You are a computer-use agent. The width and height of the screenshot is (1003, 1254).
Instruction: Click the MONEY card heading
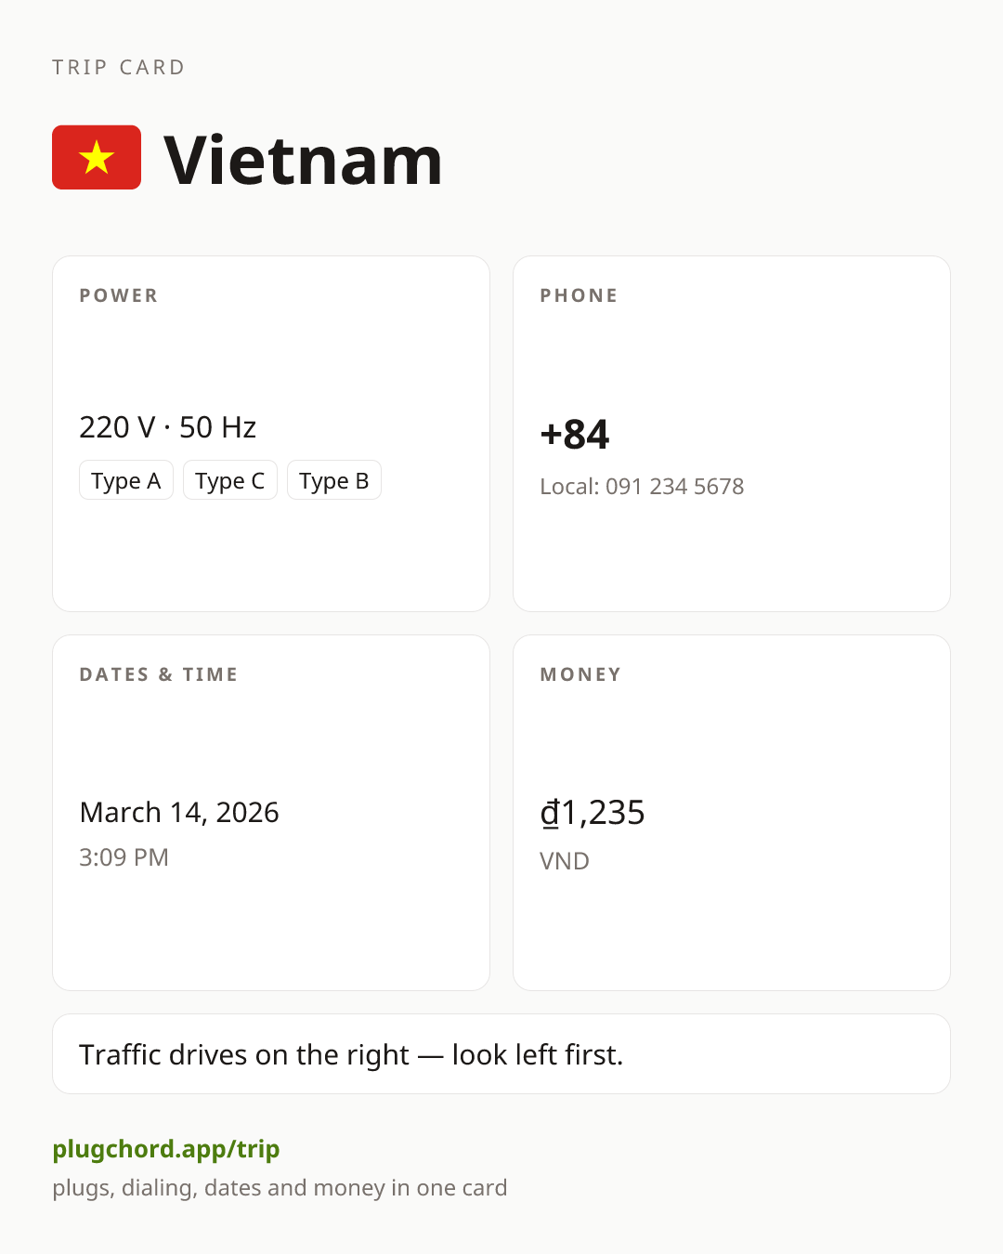click(x=580, y=674)
